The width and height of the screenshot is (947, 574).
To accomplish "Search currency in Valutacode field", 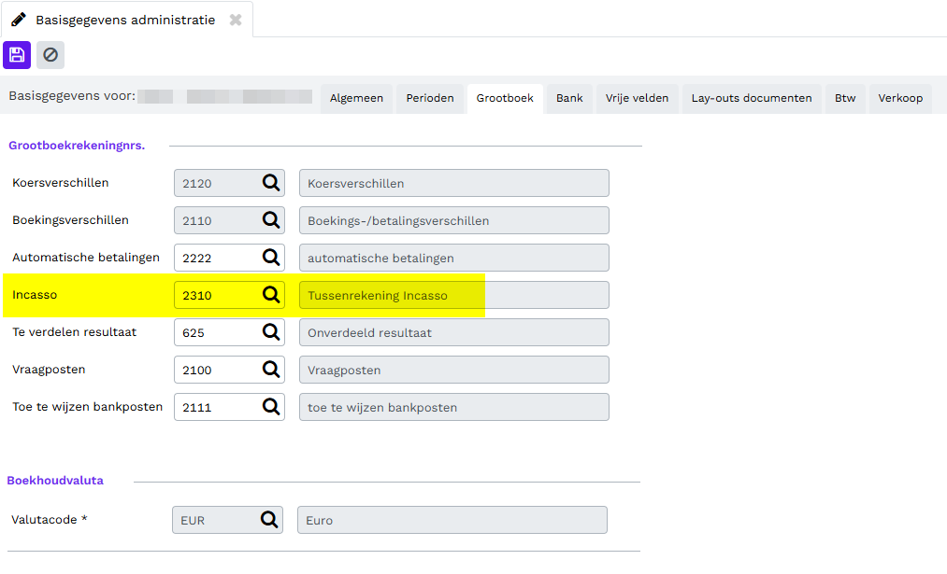I will pyautogui.click(x=269, y=520).
